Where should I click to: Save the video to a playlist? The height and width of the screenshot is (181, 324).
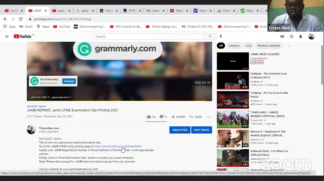click(195, 117)
